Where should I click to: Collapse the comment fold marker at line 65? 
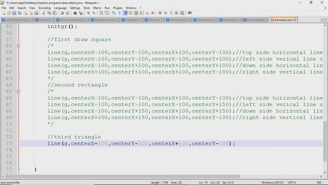[x=18, y=91]
